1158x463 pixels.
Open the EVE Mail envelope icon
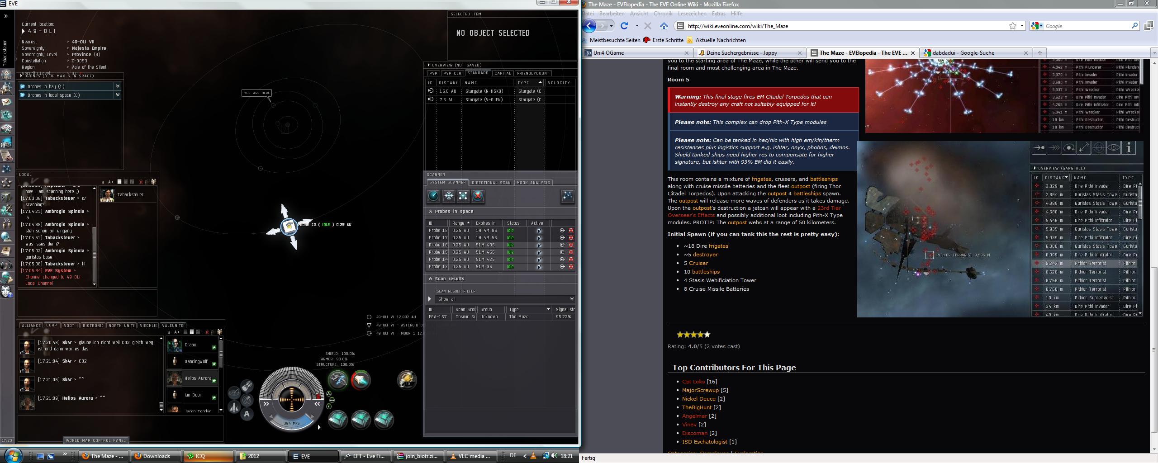click(6, 102)
